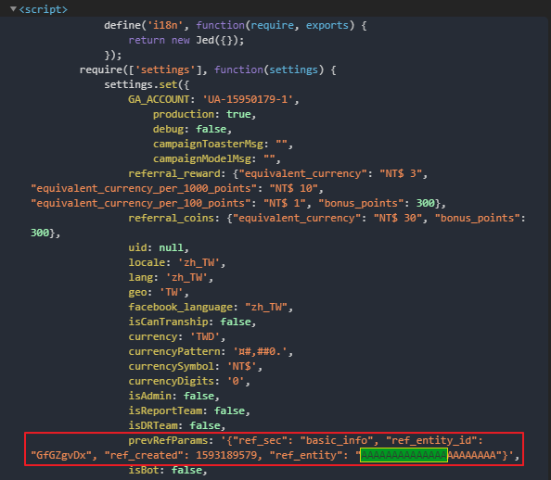Click the AAAA ref_entity value
551x480 pixels.
coord(429,455)
